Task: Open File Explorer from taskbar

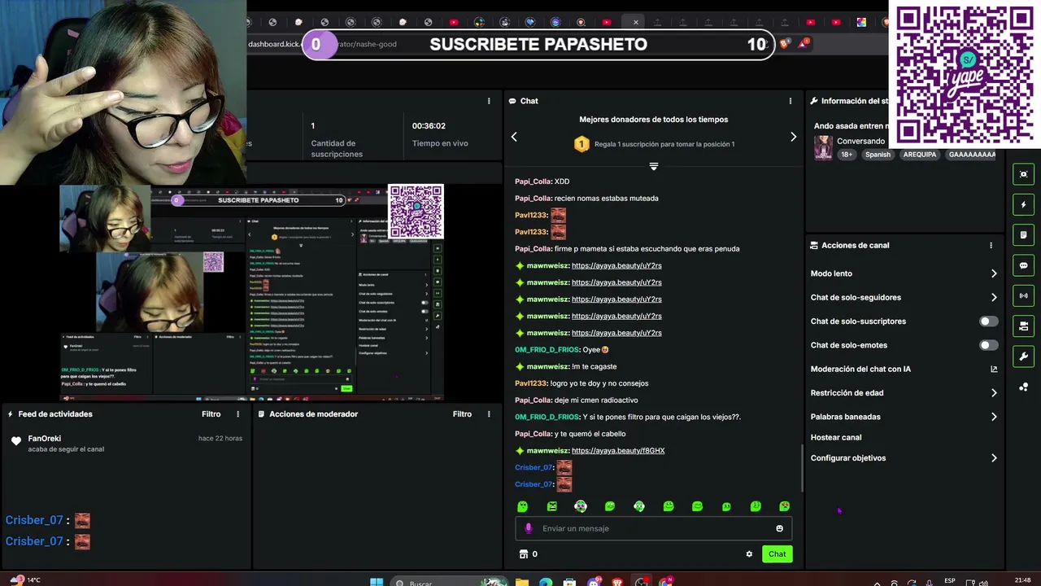Action: pyautogui.click(x=522, y=582)
